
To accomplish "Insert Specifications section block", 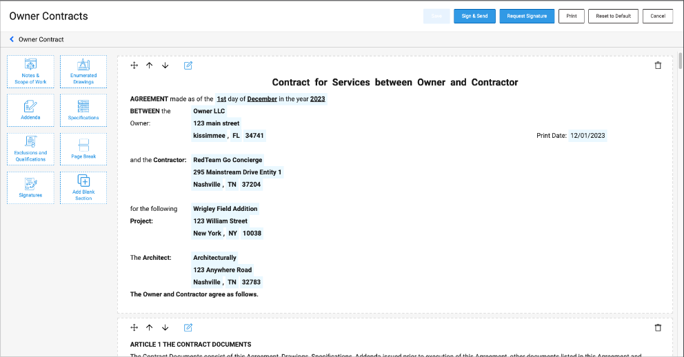I will pyautogui.click(x=83, y=110).
